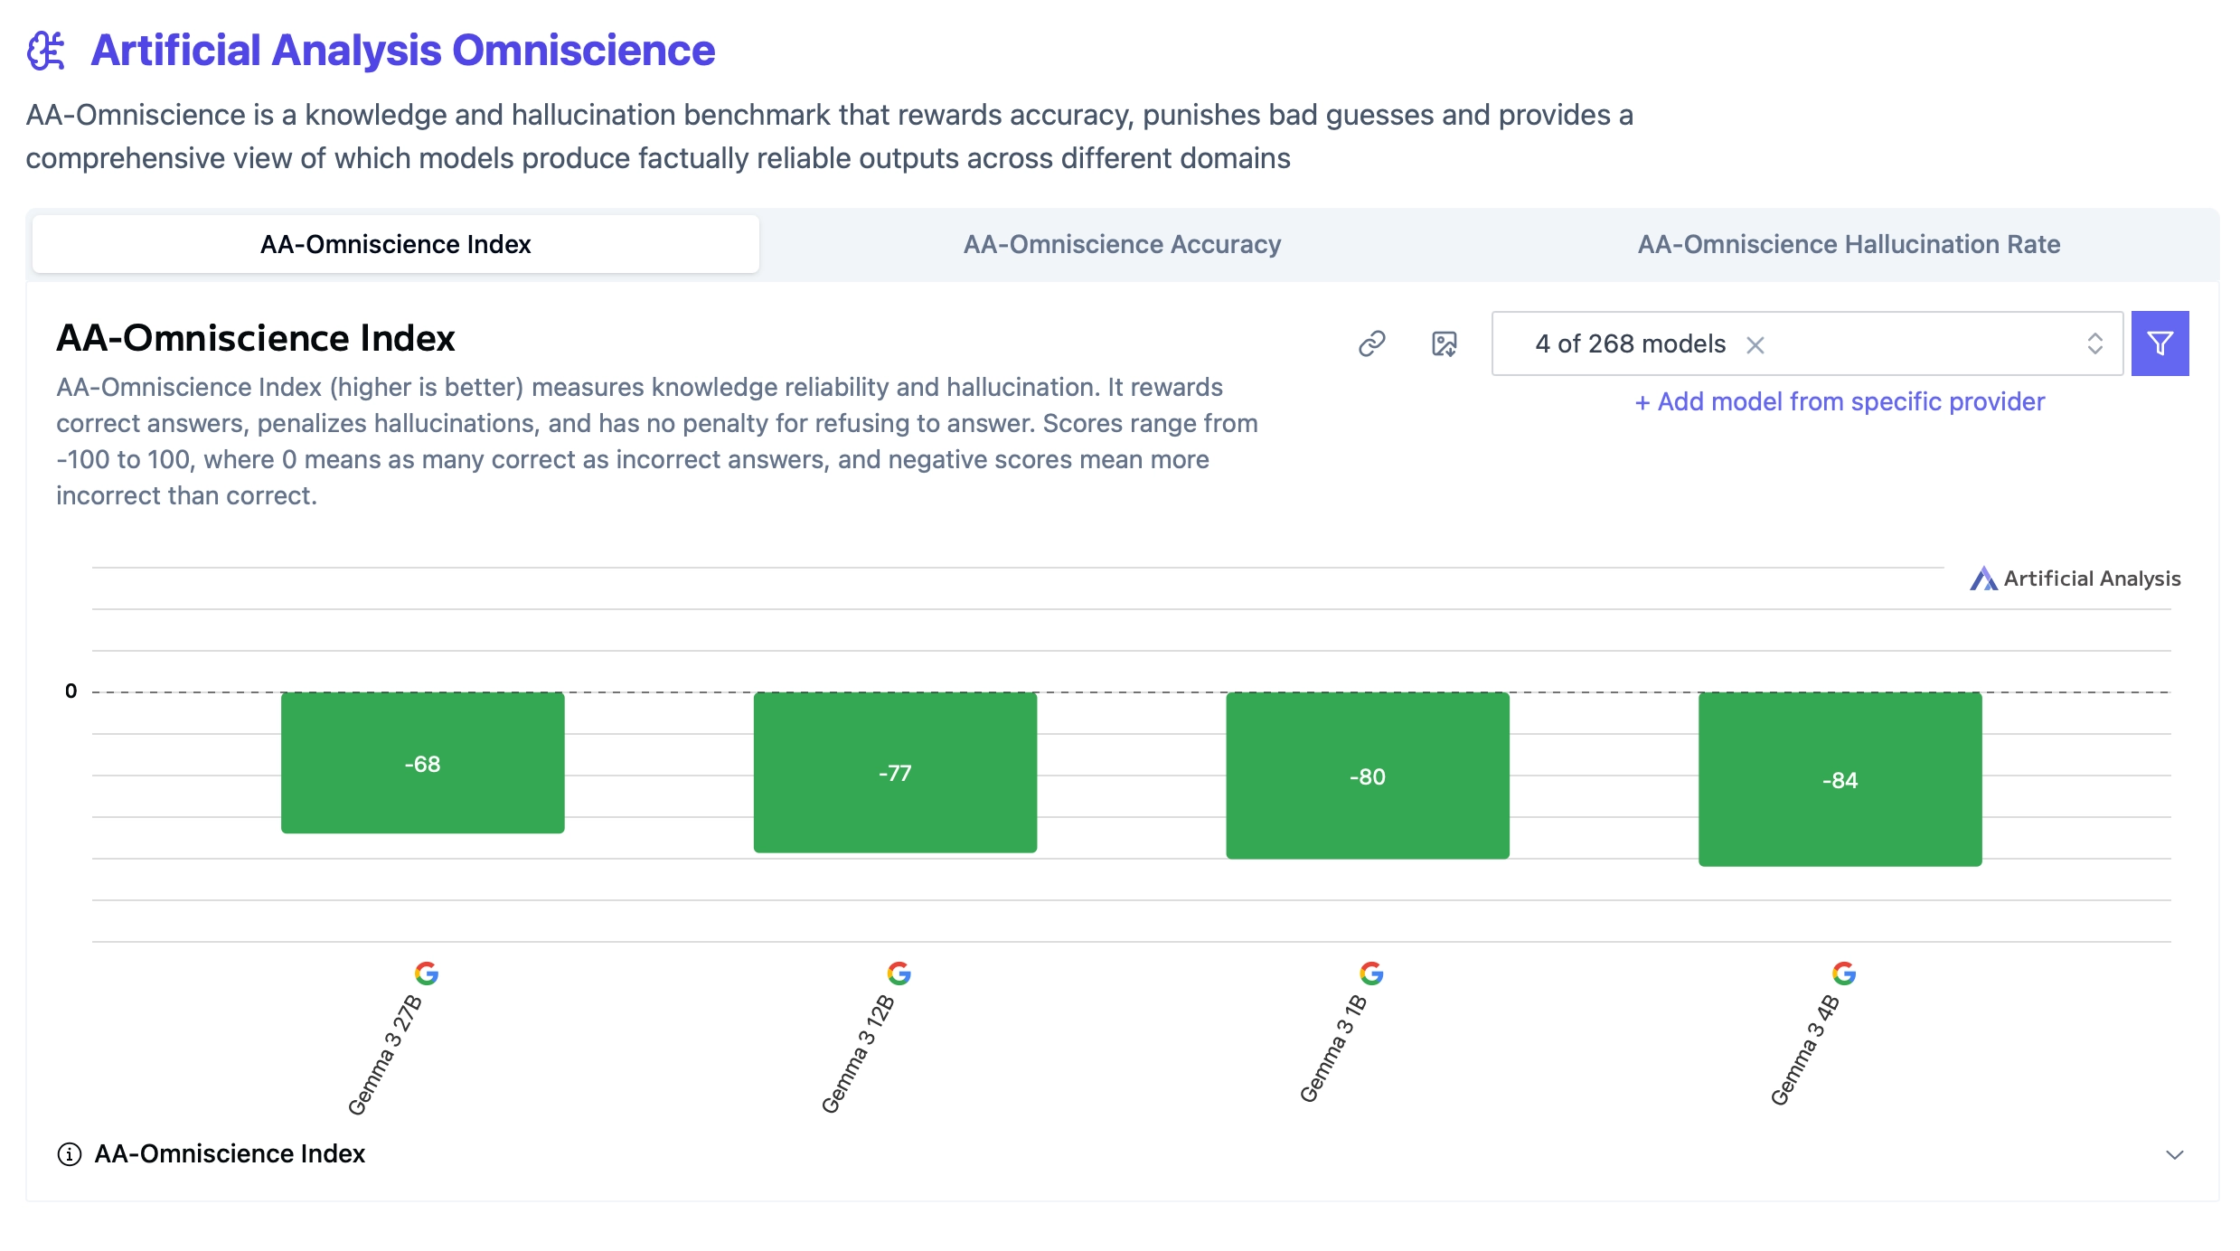This screenshot has width=2240, height=1251.
Task: Expand the AA-Omniscience Index details chevron
Action: click(2175, 1154)
